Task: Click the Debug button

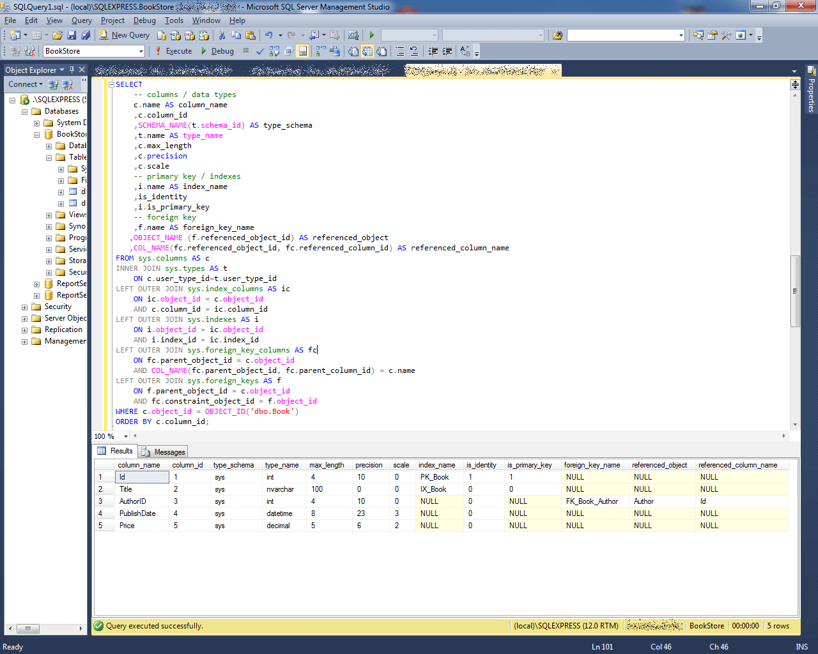Action: pos(220,51)
